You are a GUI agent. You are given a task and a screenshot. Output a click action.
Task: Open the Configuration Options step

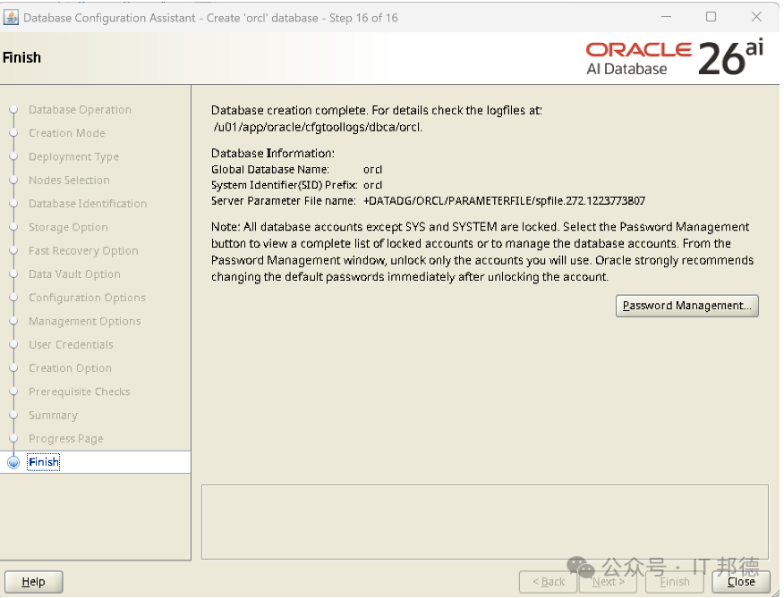coord(87,298)
